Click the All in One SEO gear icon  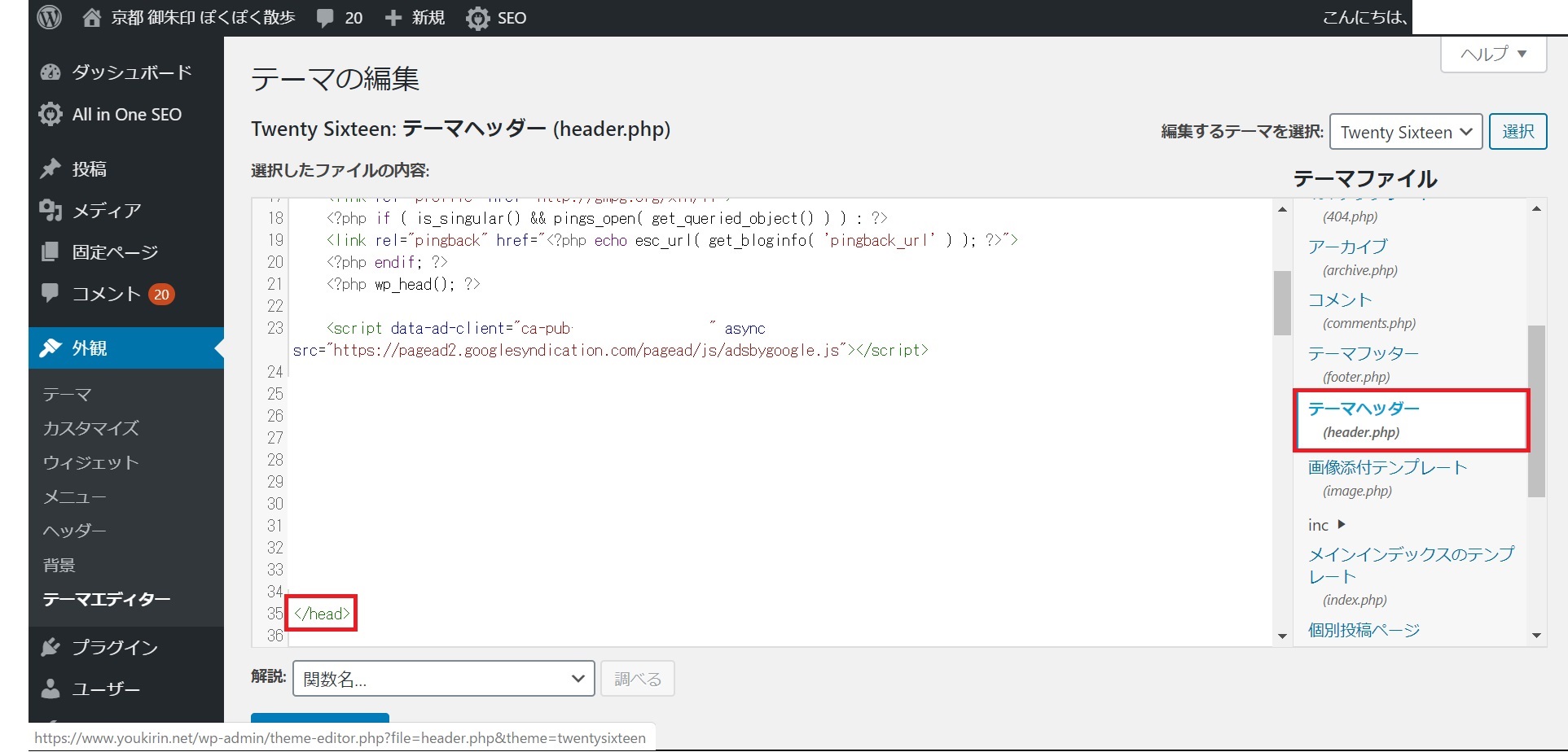coord(51,115)
